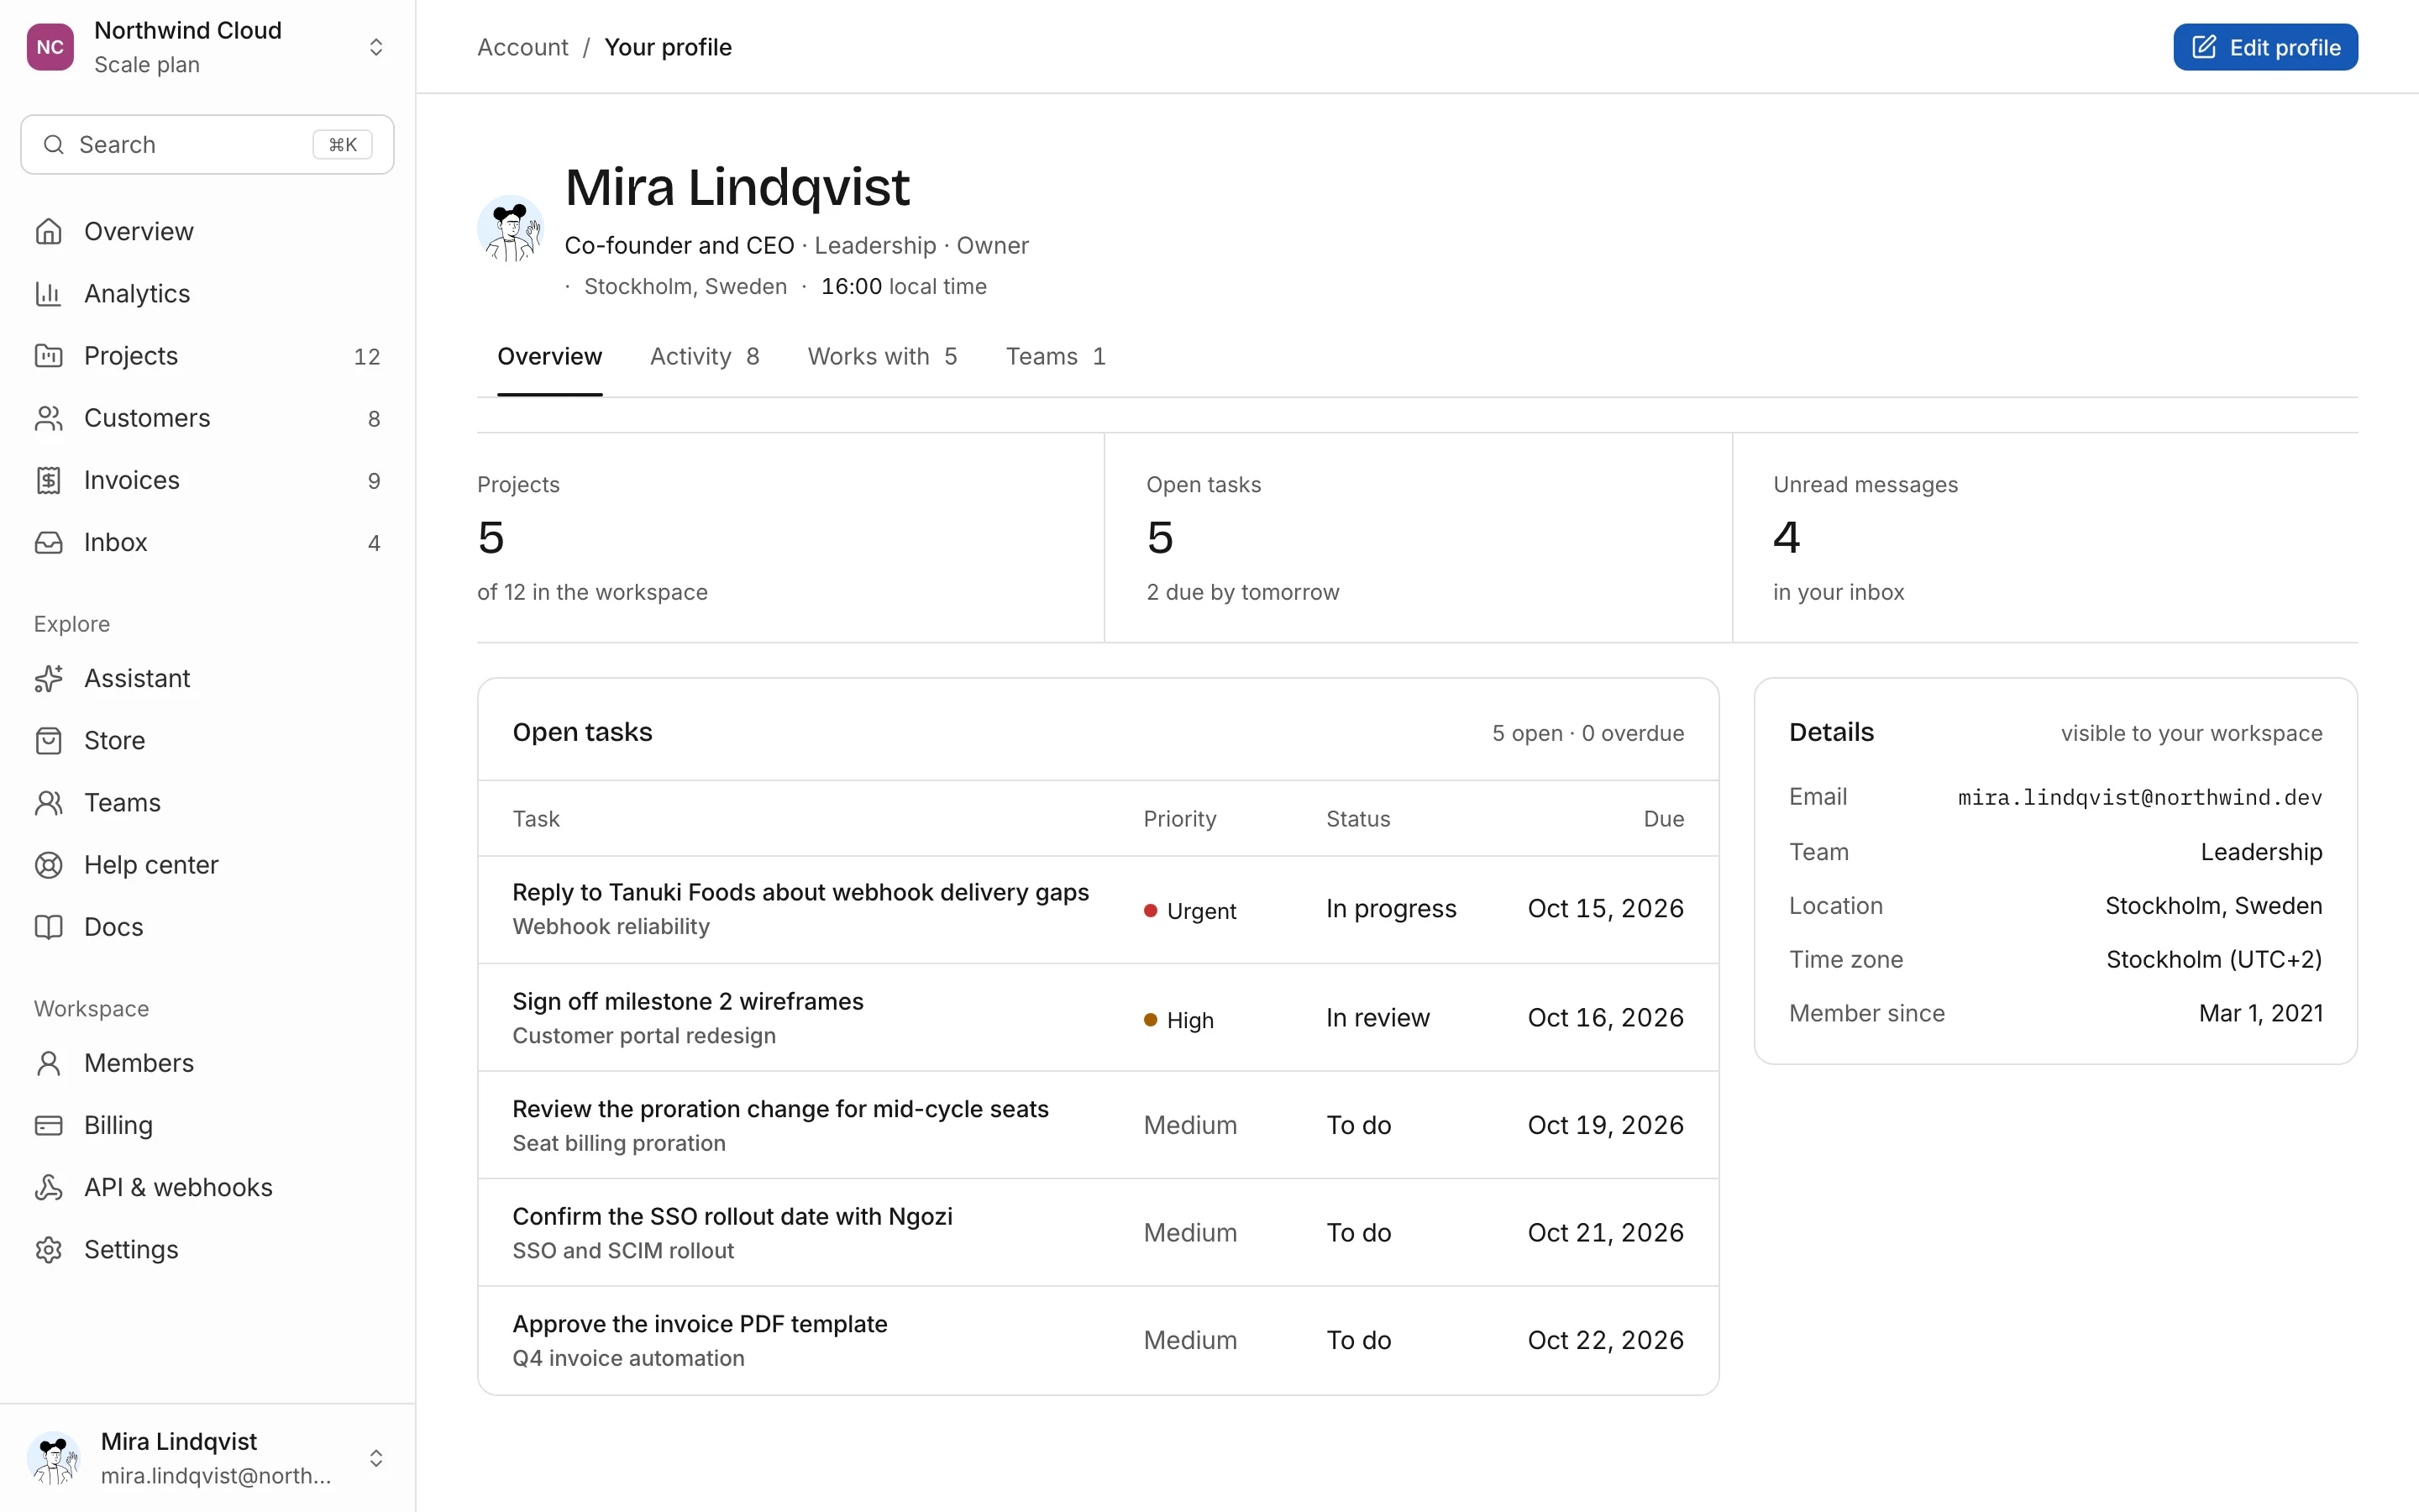
Task: Click the Stockholm (UTC+2) time zone value
Action: pyautogui.click(x=2214, y=959)
